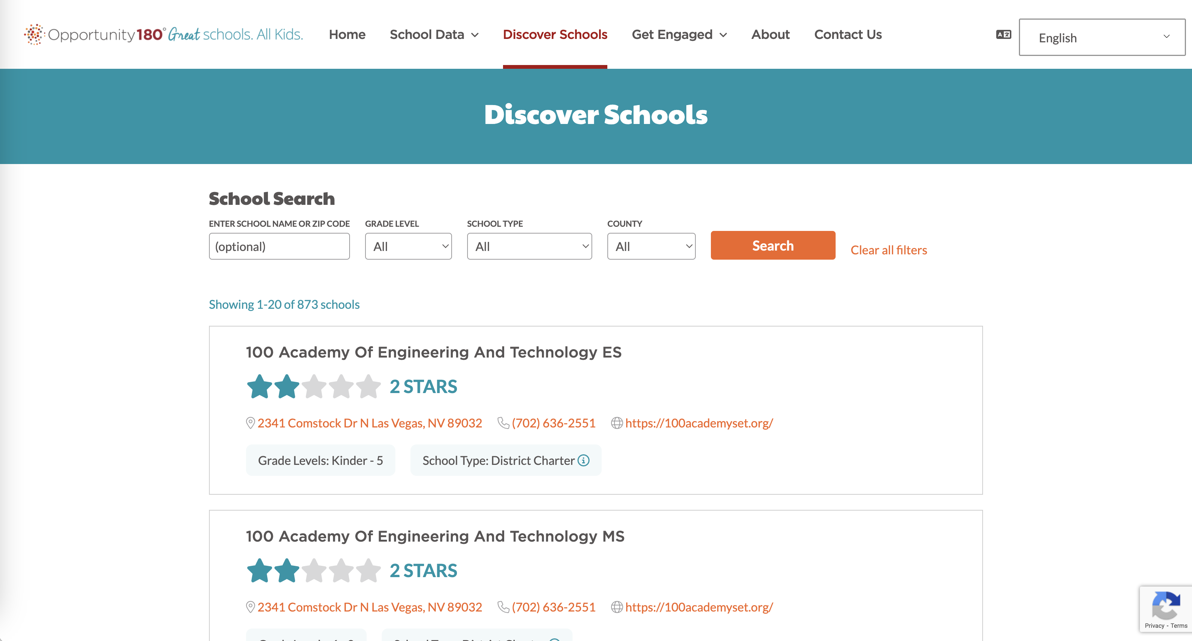Open 100 Academy Of Engineering And Technology ES
The width and height of the screenshot is (1192, 641).
click(433, 352)
